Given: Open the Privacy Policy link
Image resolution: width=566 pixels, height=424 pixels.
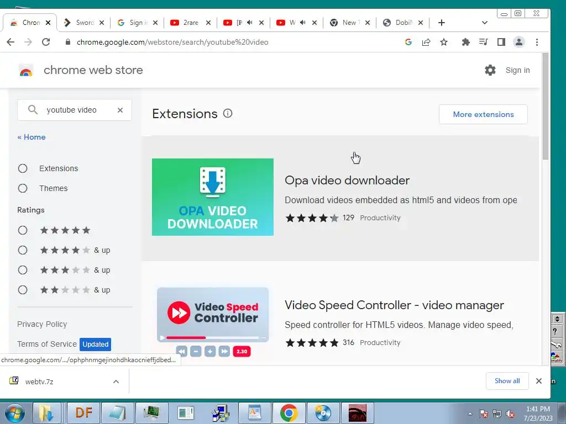Looking at the screenshot, I should pos(42,324).
